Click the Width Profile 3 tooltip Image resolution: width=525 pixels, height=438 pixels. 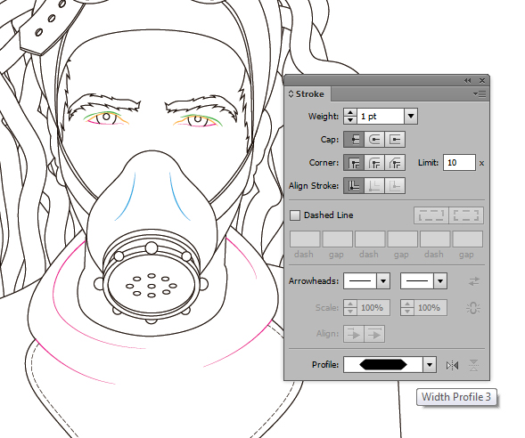coord(456,397)
